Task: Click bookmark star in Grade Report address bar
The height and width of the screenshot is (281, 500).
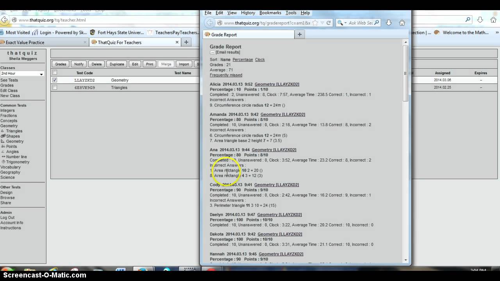Action: click(x=315, y=23)
